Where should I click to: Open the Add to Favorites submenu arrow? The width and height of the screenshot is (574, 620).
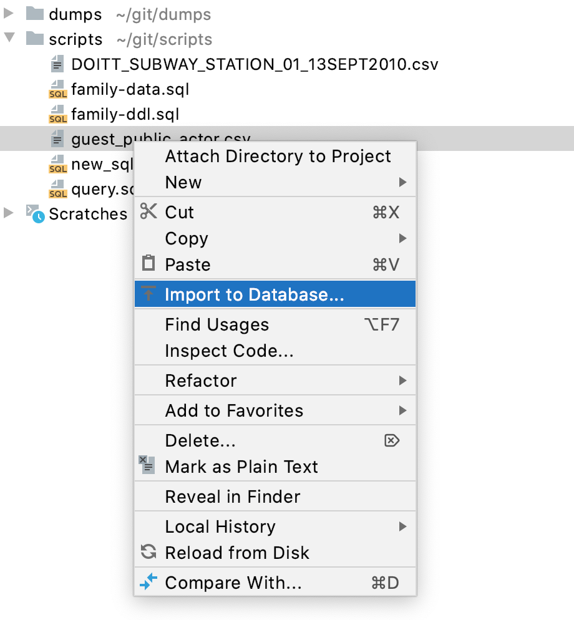(402, 410)
